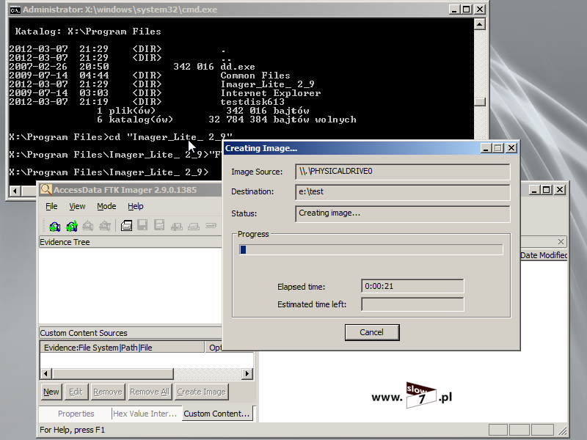Maximize the FTK Imager window
This screenshot has height=440, width=587.
(x=547, y=190)
